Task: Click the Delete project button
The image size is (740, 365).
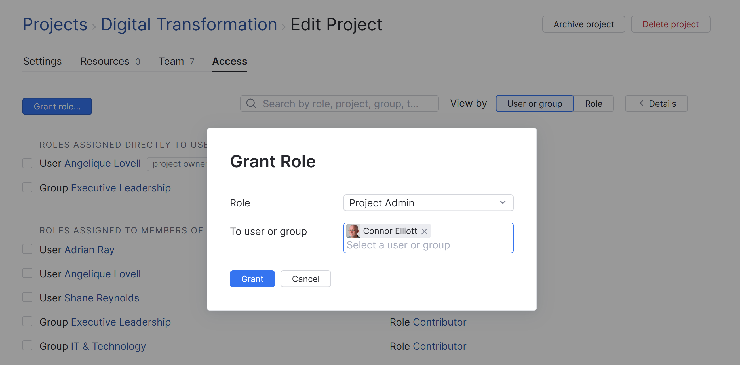Action: (670, 24)
